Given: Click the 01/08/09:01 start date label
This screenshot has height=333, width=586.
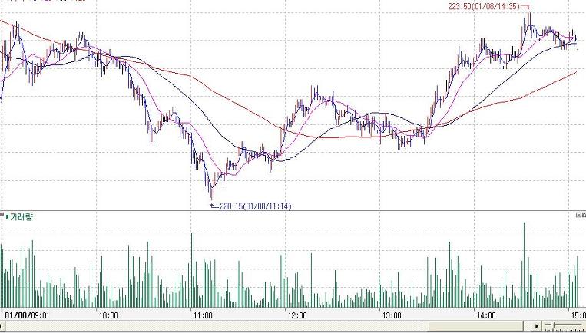Looking at the screenshot, I should pyautogui.click(x=28, y=315).
